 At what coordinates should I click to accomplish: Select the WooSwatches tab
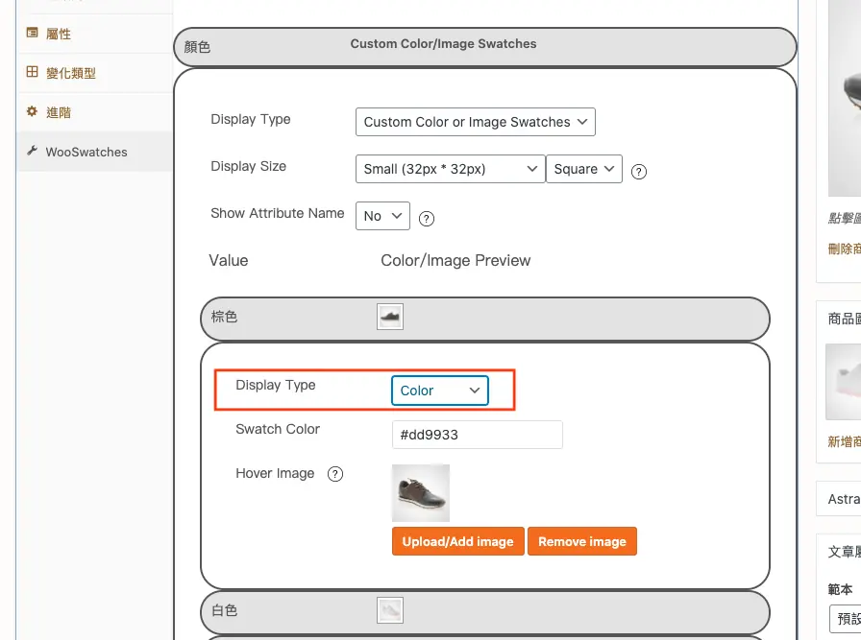click(94, 152)
